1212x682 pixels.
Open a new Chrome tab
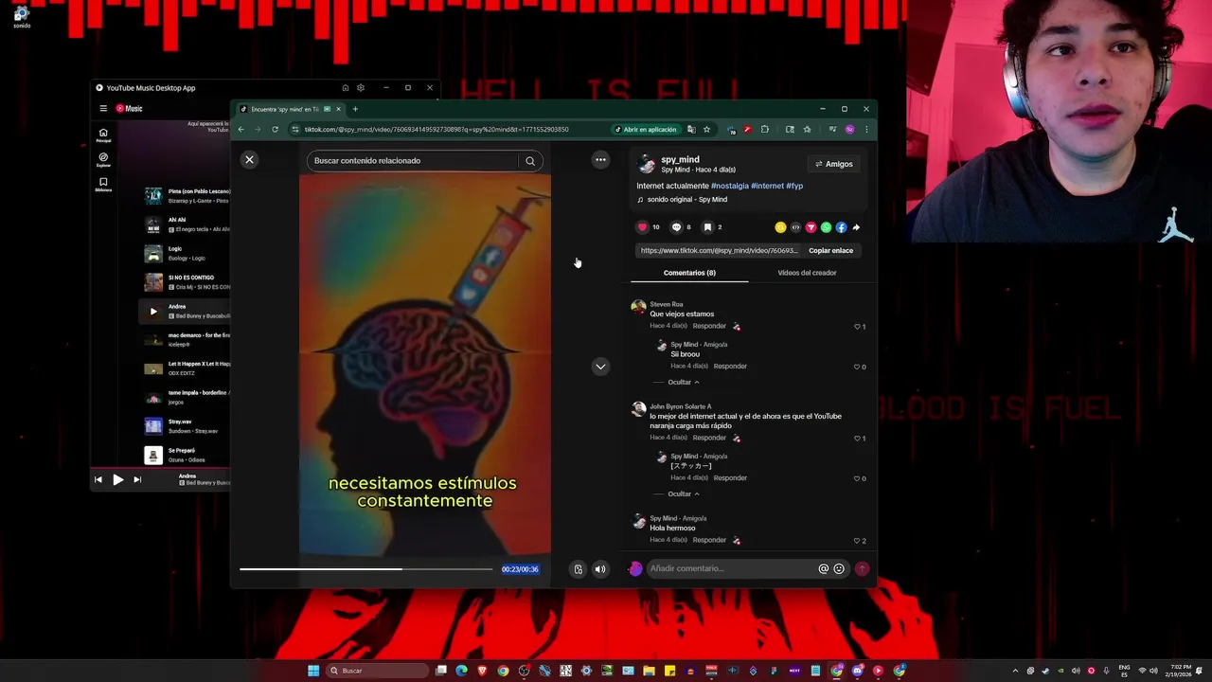355,109
